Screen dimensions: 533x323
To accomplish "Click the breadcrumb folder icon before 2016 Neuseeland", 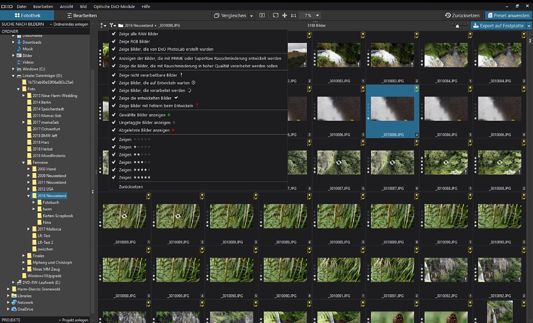I will [120, 26].
